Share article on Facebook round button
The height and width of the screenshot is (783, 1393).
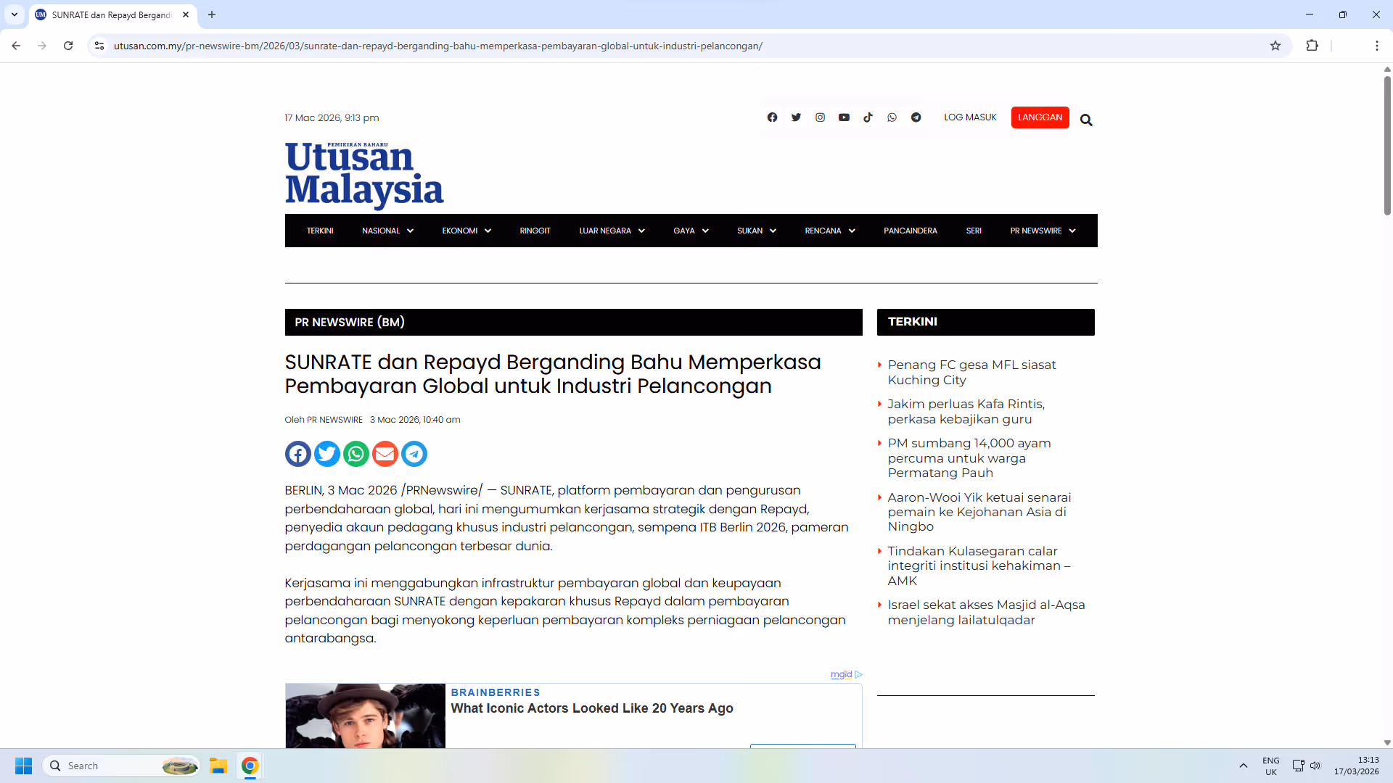(298, 454)
